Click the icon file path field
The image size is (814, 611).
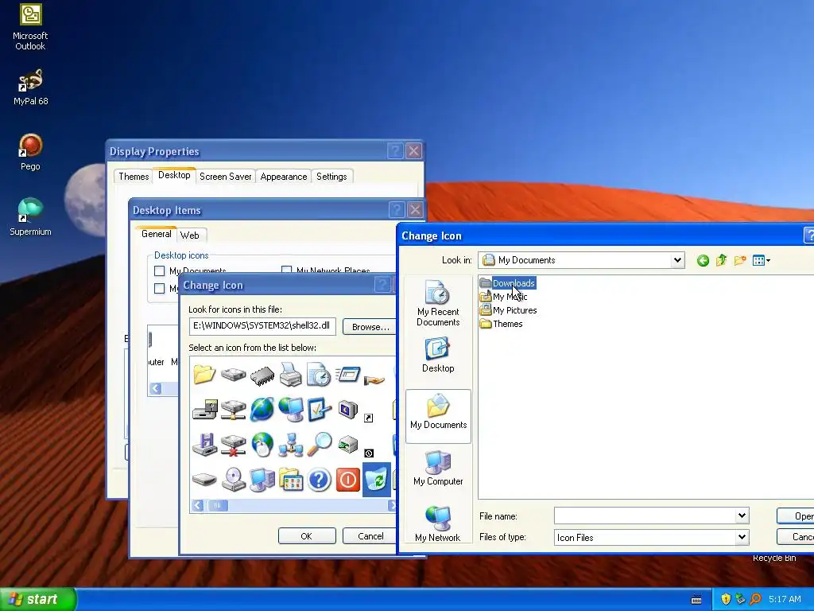click(262, 326)
